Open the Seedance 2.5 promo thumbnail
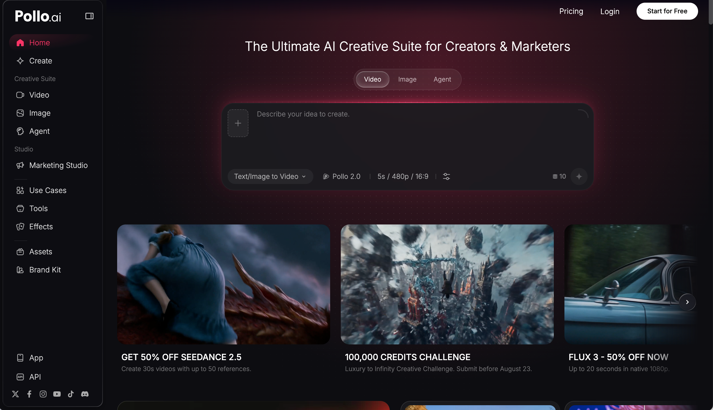 click(x=224, y=284)
